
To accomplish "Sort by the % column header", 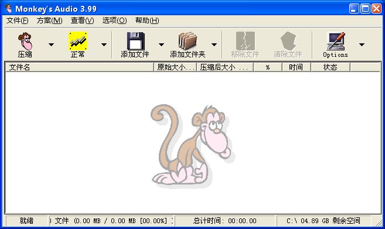I will click(x=268, y=67).
